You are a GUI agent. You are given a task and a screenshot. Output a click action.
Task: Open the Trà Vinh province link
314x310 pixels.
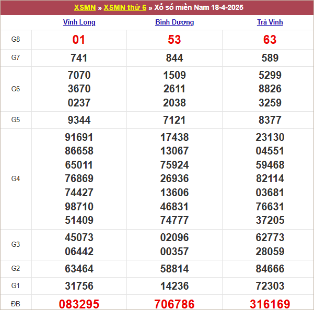coord(270,22)
